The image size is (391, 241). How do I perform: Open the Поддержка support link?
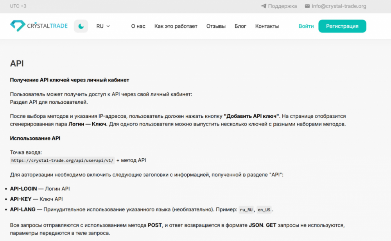[282, 6]
